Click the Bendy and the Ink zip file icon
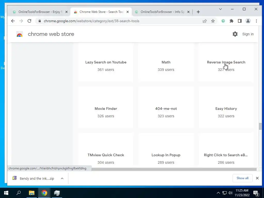This screenshot has width=264, height=198. tap(14, 178)
